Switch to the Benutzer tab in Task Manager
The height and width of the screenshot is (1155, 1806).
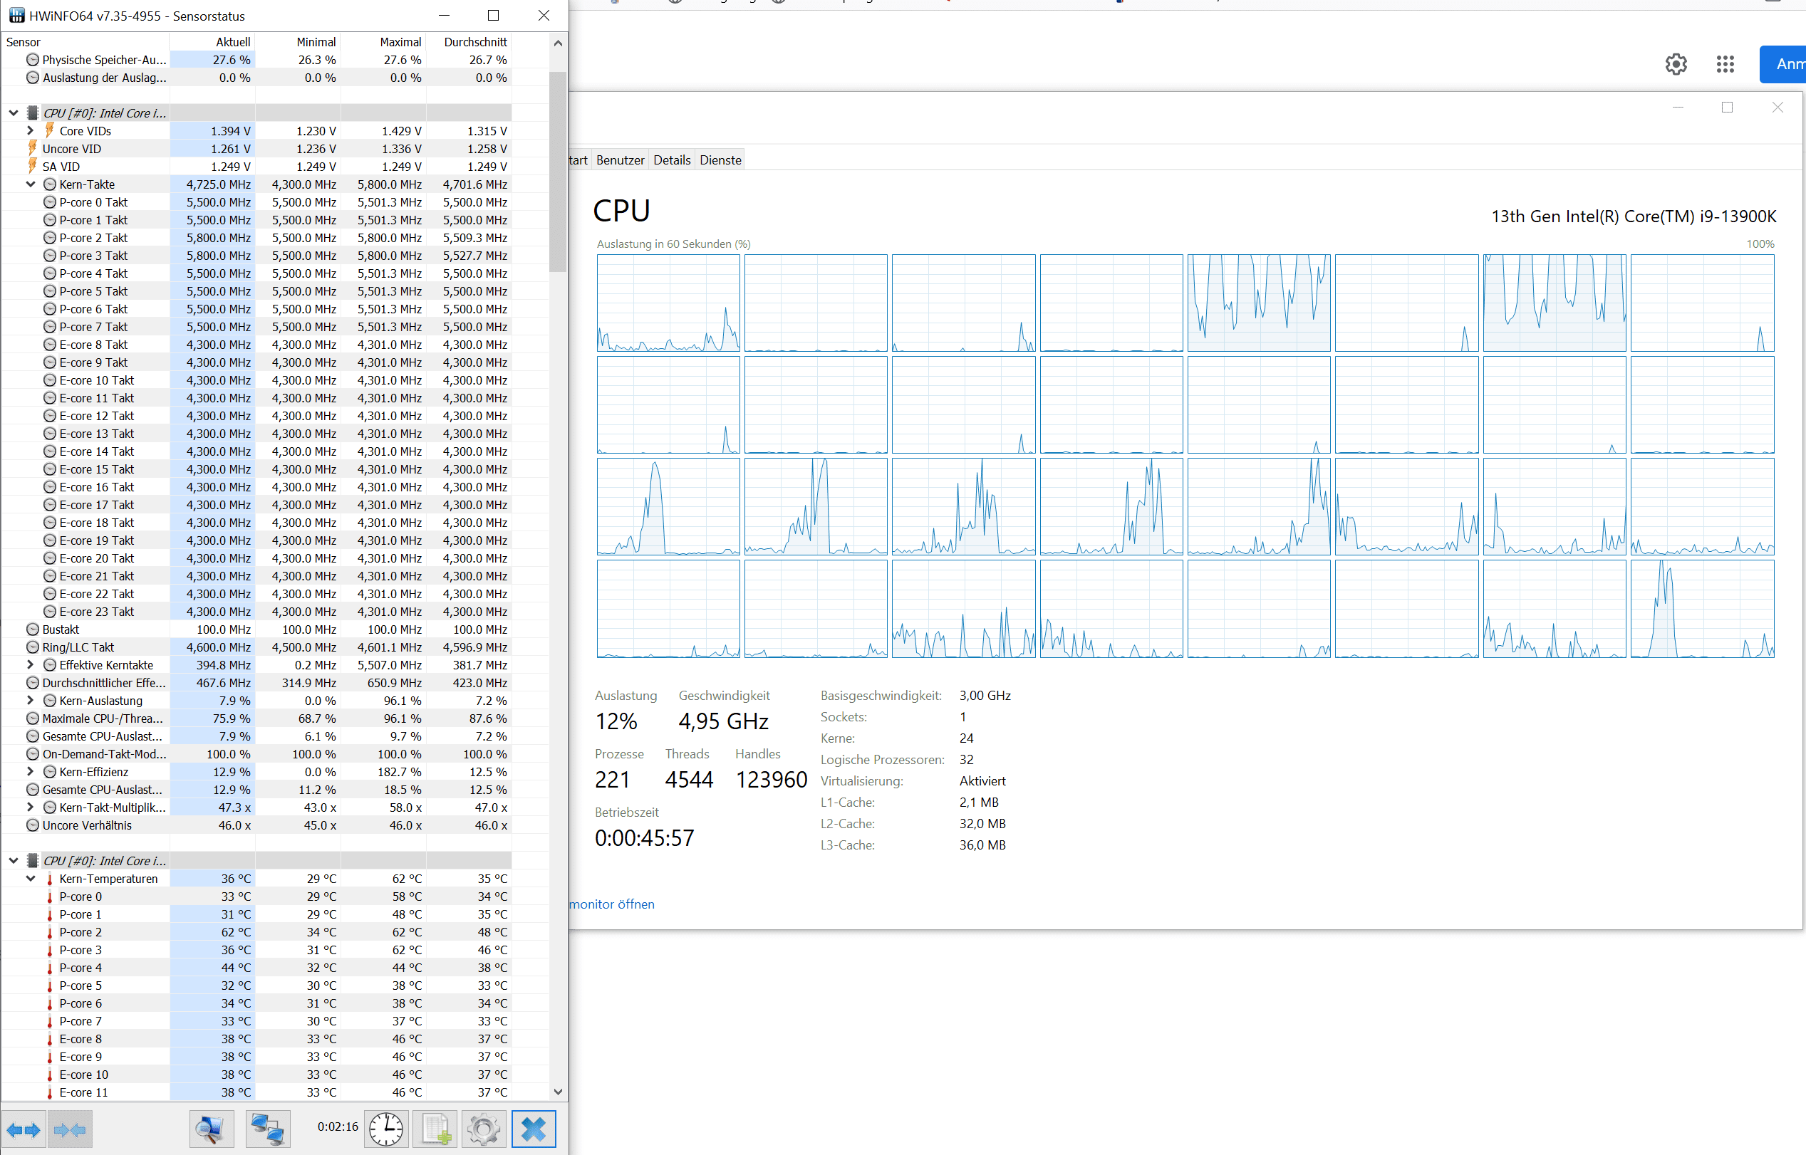tap(620, 160)
